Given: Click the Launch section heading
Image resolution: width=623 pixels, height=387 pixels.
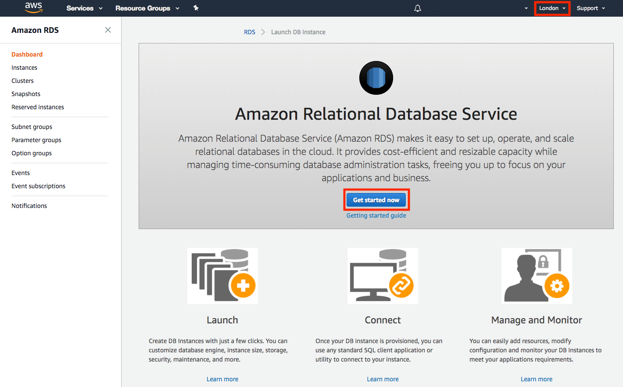Looking at the screenshot, I should pos(222,320).
